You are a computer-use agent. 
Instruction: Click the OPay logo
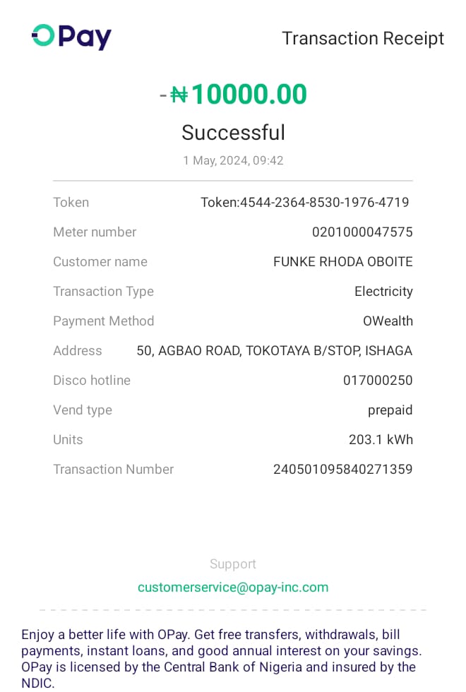coord(71,37)
